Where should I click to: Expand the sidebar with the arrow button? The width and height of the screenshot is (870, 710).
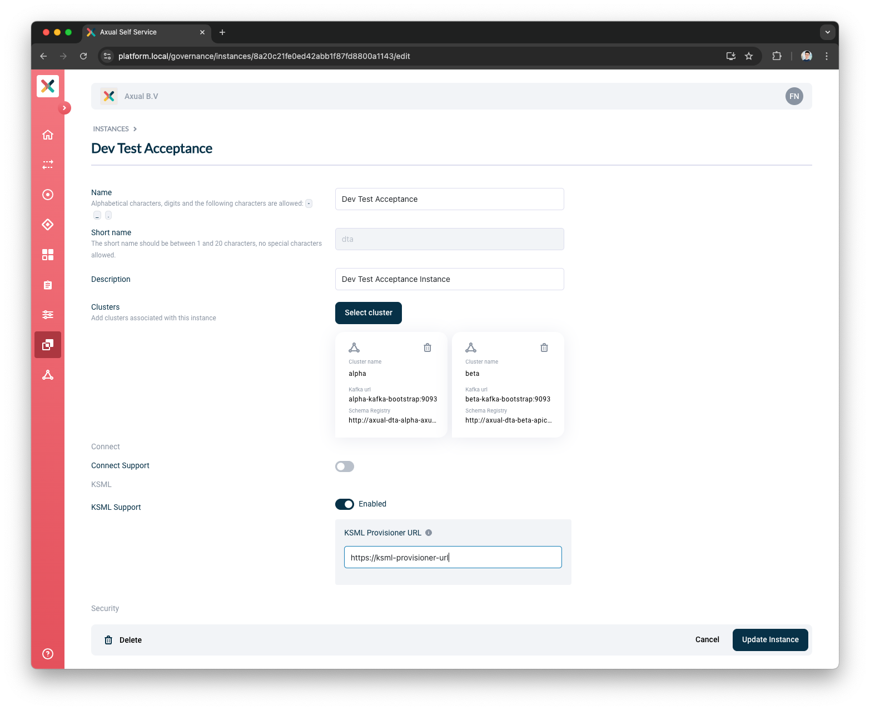(64, 108)
